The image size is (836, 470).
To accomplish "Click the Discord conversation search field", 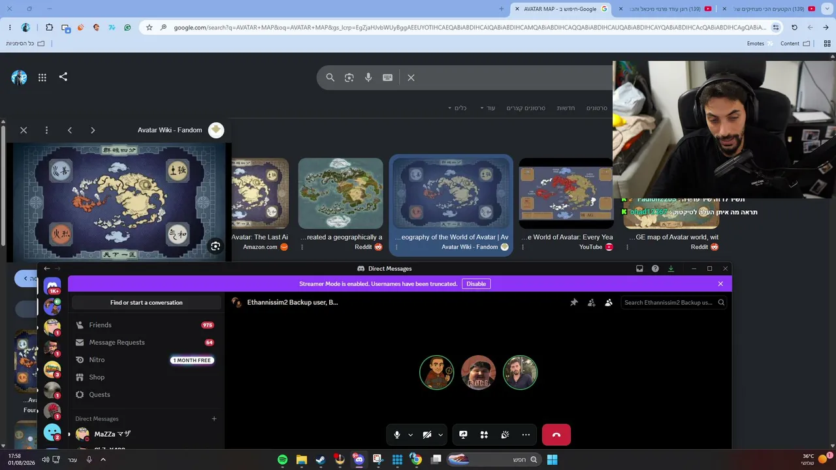I will 673,303.
